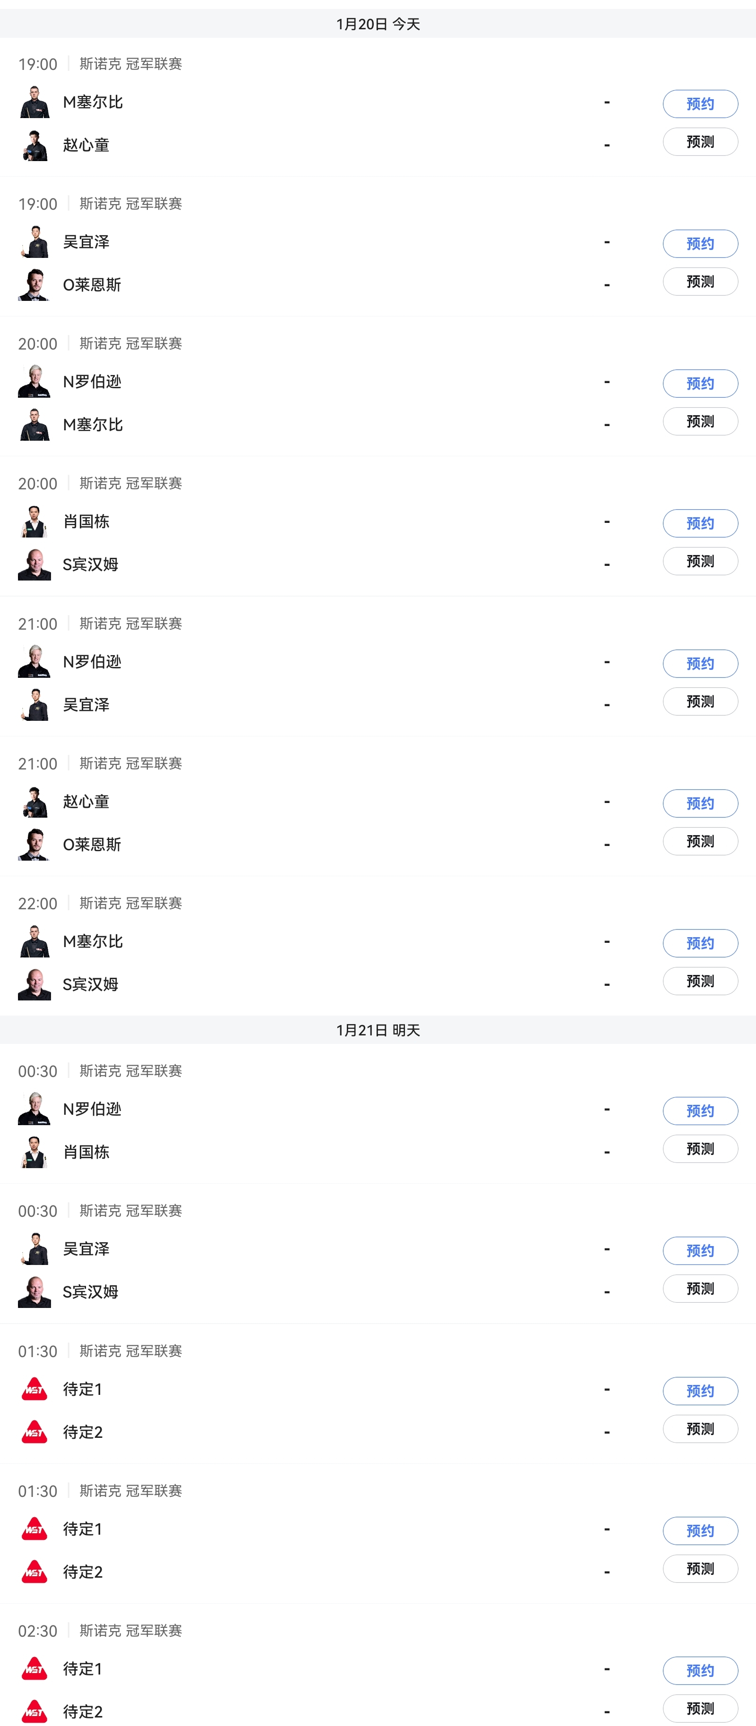
Task: Open 预测 for the 20:00 肖国栋 vs S宾汉姆 match
Action: point(700,562)
